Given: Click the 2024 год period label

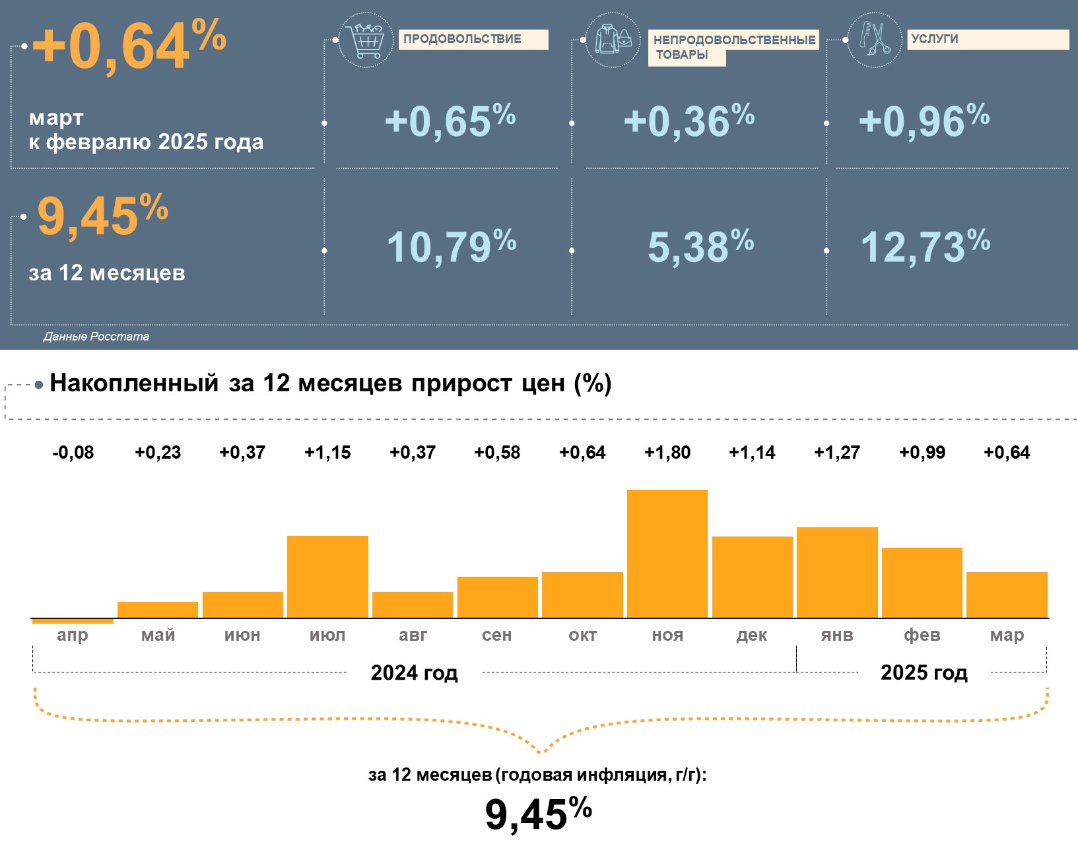Looking at the screenshot, I should point(414,672).
